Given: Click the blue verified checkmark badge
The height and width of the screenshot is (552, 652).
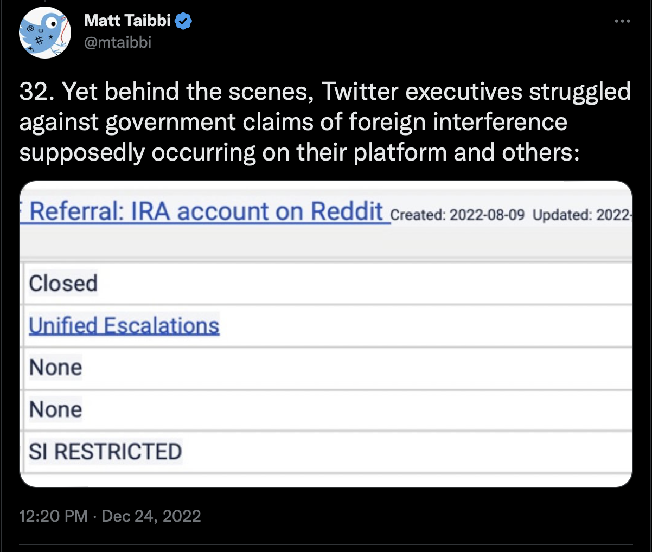Looking at the screenshot, I should pos(184,22).
